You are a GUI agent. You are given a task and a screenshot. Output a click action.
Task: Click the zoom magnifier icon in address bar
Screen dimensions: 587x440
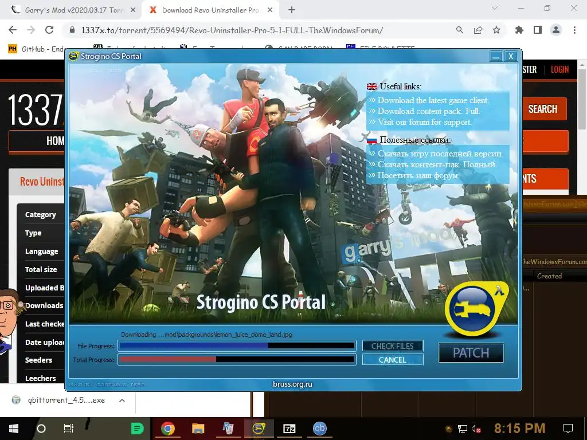point(460,30)
